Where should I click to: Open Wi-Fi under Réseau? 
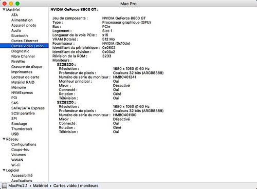pos(16,165)
